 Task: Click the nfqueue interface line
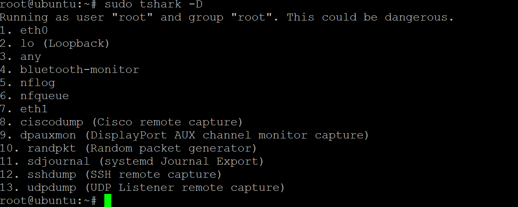34,96
